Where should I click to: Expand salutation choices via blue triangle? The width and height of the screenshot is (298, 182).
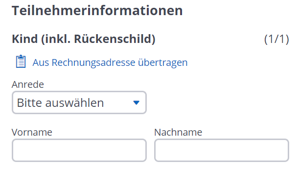coord(136,102)
